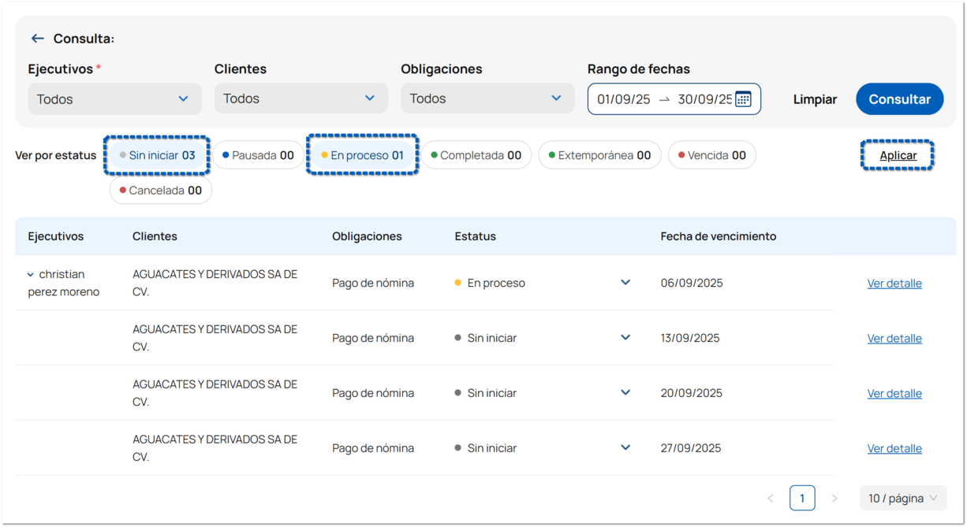Viewport: 967px width, 527px height.
Task: Toggle the En proceso status filter
Action: point(363,155)
